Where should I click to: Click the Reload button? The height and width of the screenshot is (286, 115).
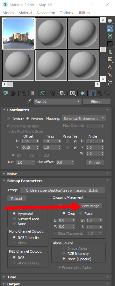pyautogui.click(x=17, y=199)
